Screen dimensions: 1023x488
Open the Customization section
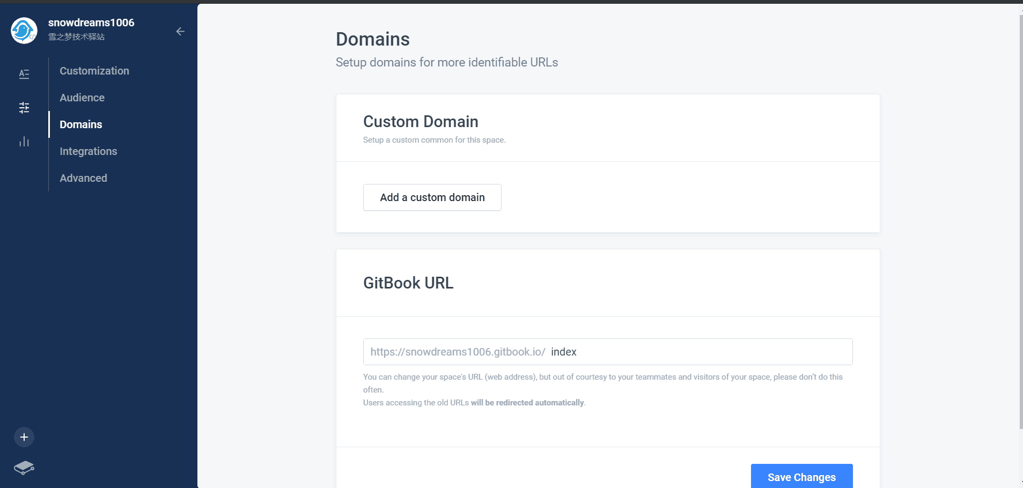click(x=94, y=70)
